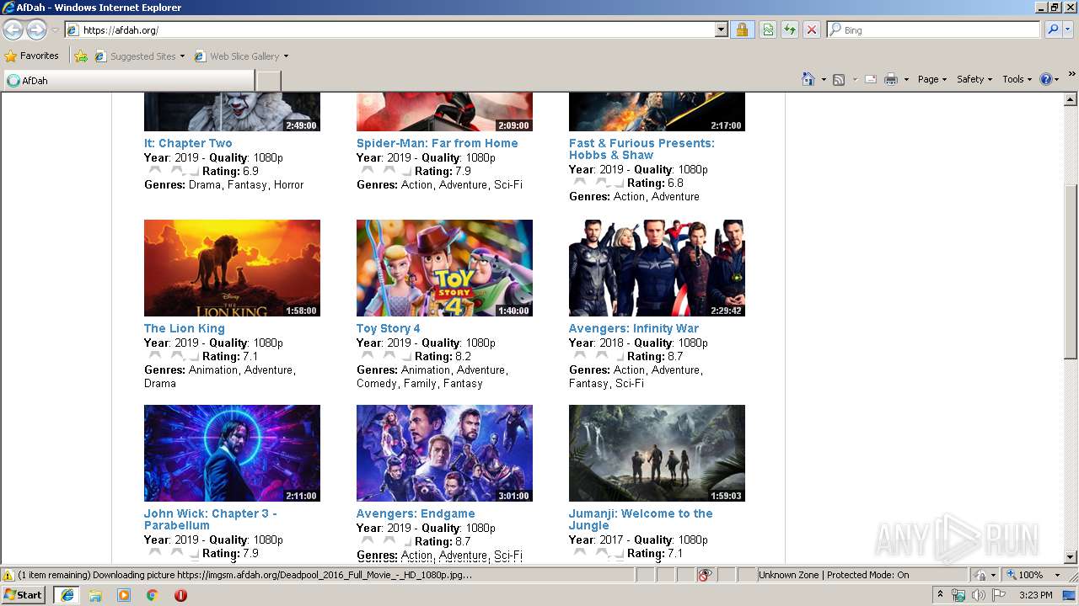Click the Toy Story 4 poster thumbnail
Image resolution: width=1079 pixels, height=606 pixels.
click(x=444, y=268)
